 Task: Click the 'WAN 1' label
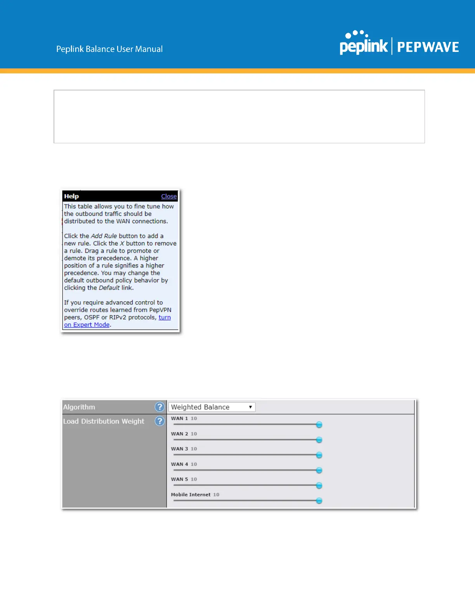179,419
